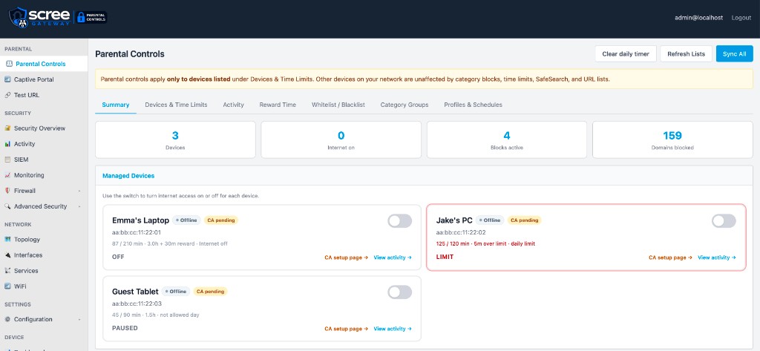Click the Parental Controls lock badge in header
This screenshot has height=351, width=760.
(x=91, y=18)
